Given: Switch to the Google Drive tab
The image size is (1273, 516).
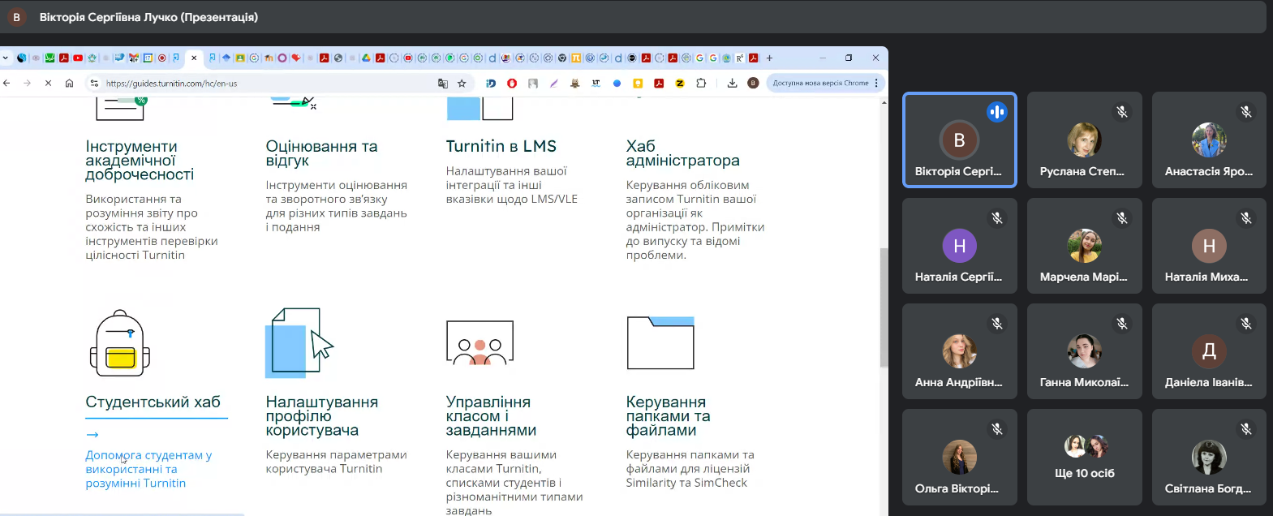Looking at the screenshot, I should 365,58.
